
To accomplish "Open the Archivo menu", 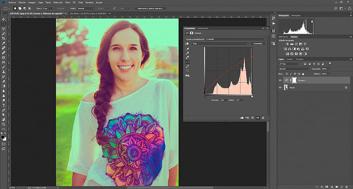I will click(12, 2).
